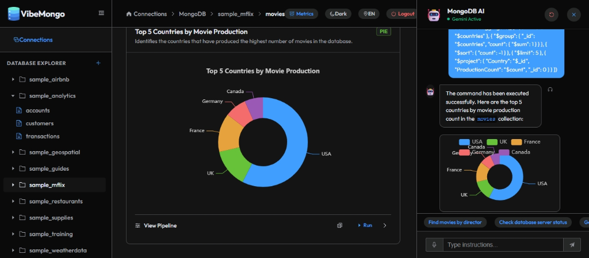Expand the sample_mflix database arrow

coord(13,185)
